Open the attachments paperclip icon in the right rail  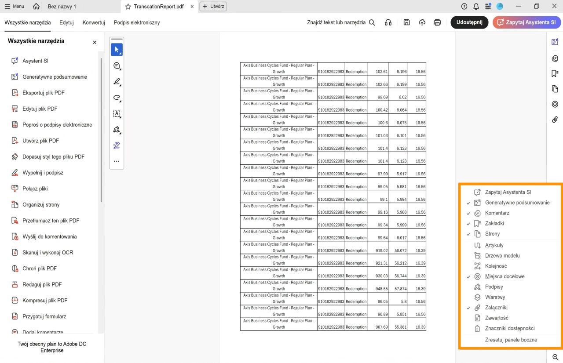click(555, 120)
